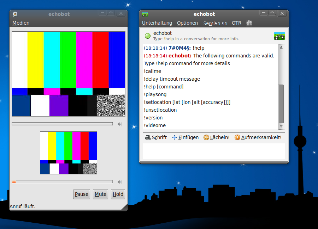Open the Medien menu
318x229 pixels.
(21, 23)
